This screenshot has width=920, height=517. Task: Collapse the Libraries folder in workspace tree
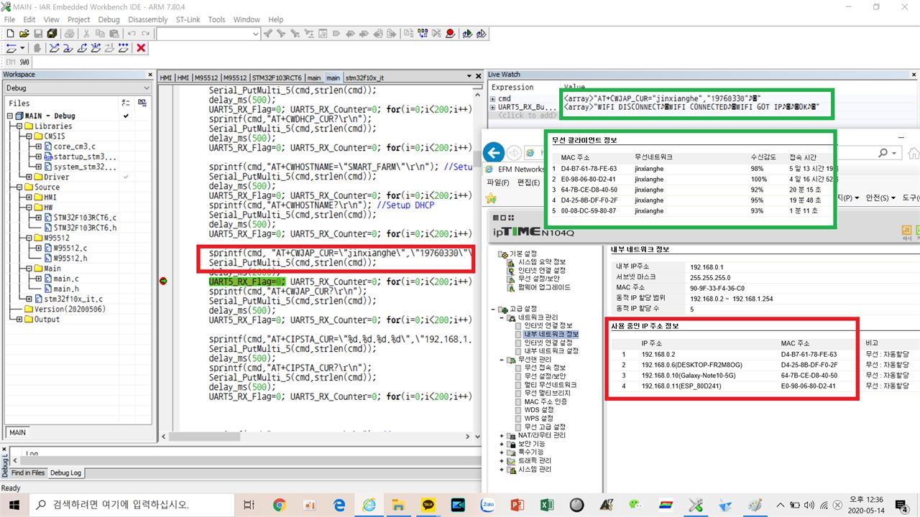tap(19, 126)
